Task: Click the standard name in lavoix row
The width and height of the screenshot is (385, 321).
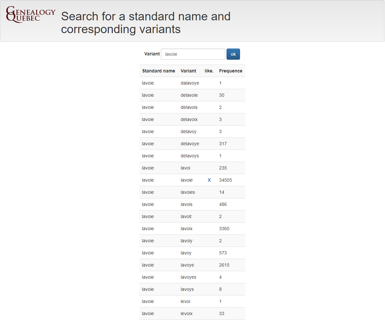Action: coord(148,229)
